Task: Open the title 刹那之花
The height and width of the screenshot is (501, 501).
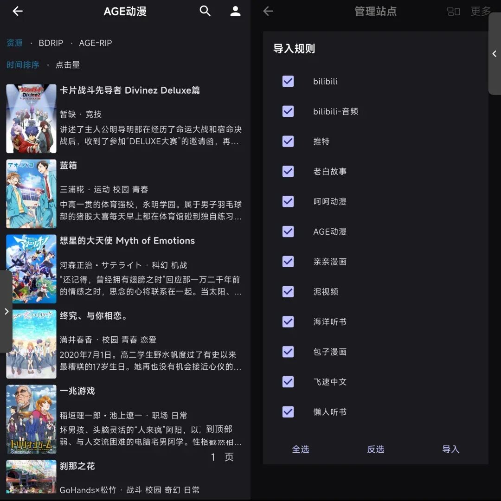Action: (77, 466)
